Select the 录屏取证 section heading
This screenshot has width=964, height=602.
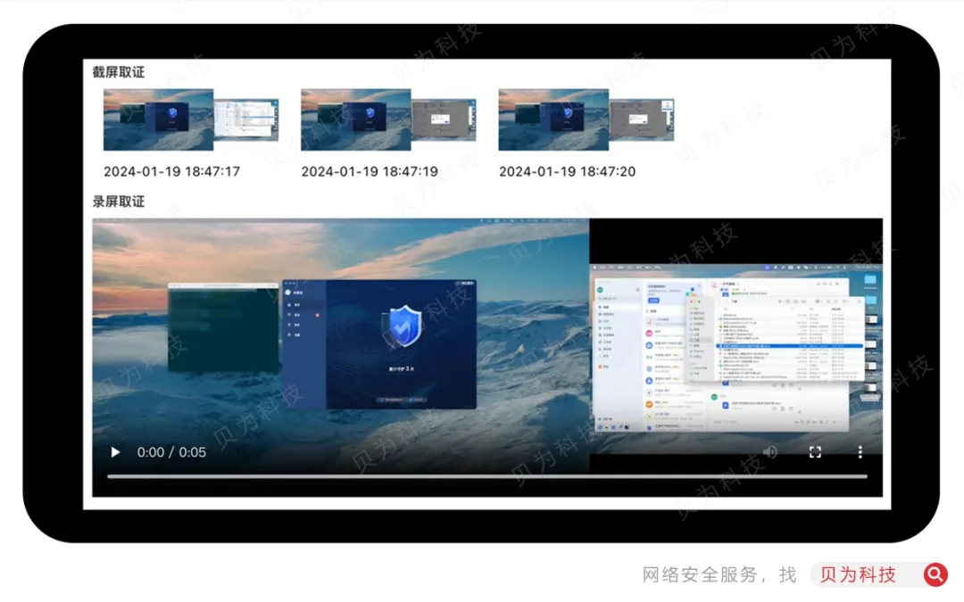(x=118, y=202)
